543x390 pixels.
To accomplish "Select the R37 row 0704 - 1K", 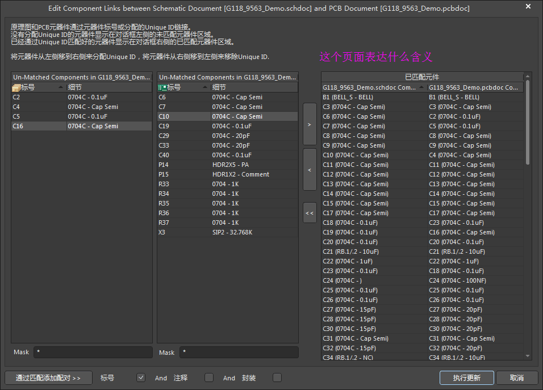I will click(x=228, y=223).
